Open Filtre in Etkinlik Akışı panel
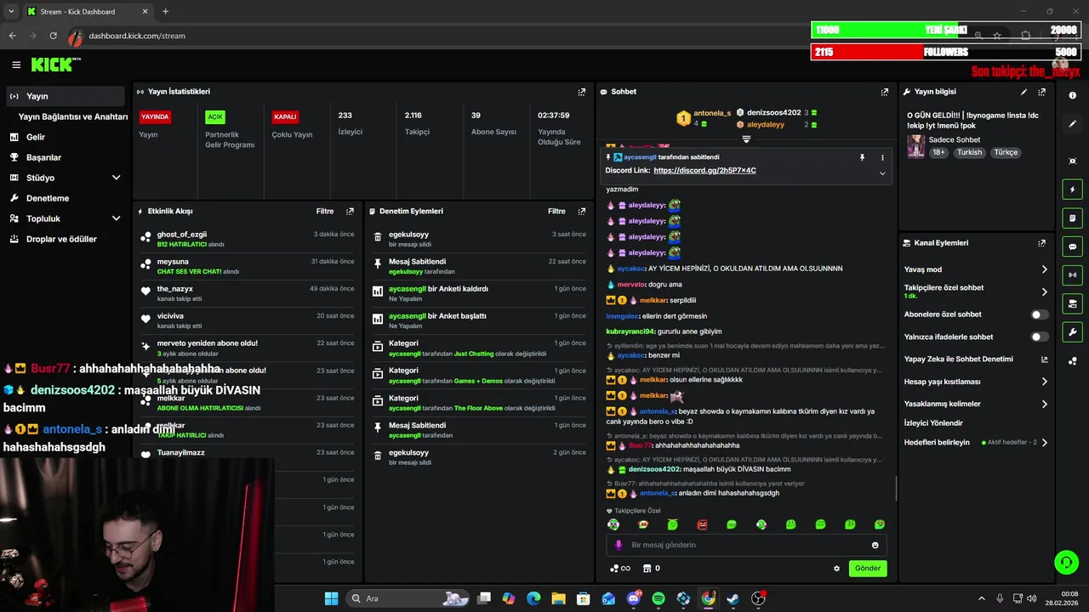Screen dimensions: 1089x612 325,212
